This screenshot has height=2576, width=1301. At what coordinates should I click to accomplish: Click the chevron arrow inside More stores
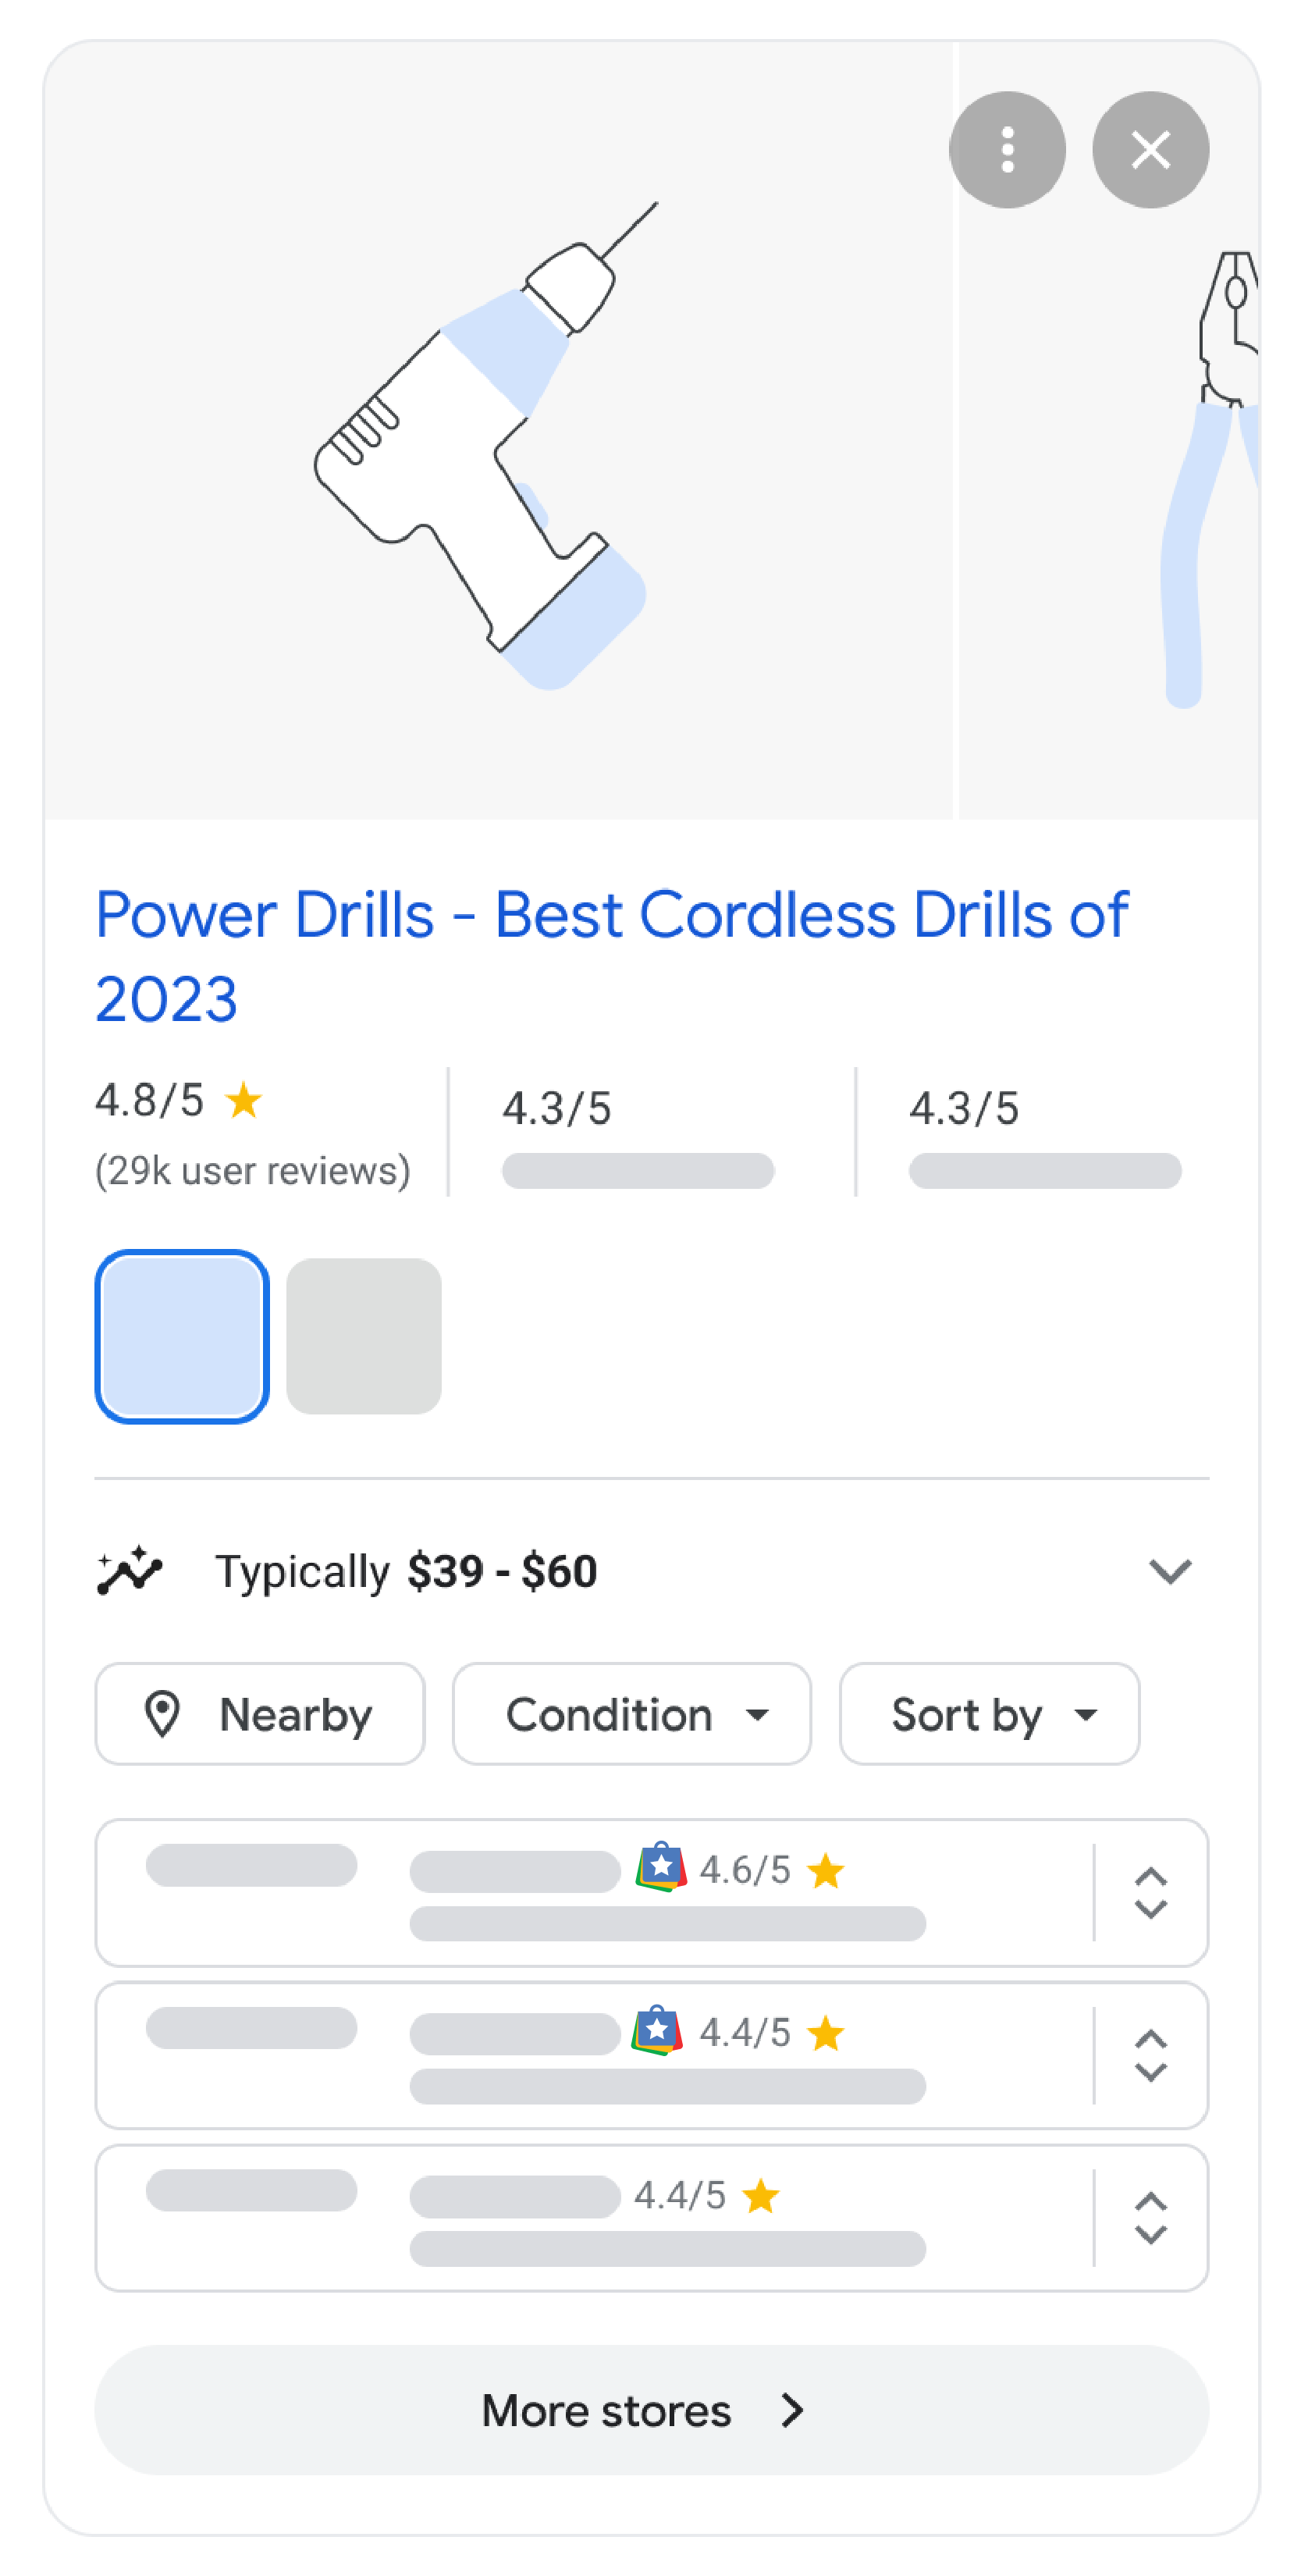[x=791, y=2411]
